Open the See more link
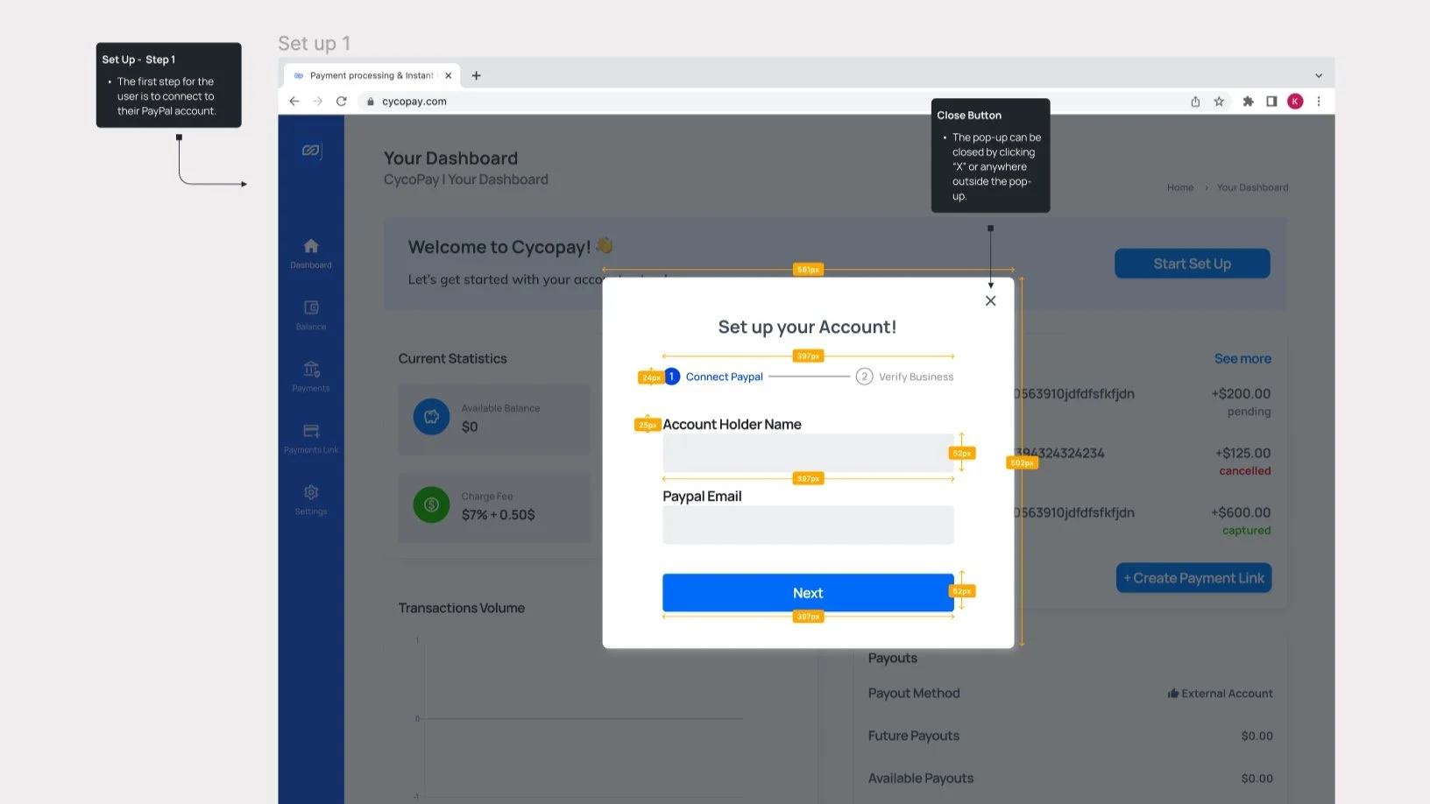The image size is (1430, 804). [1242, 358]
